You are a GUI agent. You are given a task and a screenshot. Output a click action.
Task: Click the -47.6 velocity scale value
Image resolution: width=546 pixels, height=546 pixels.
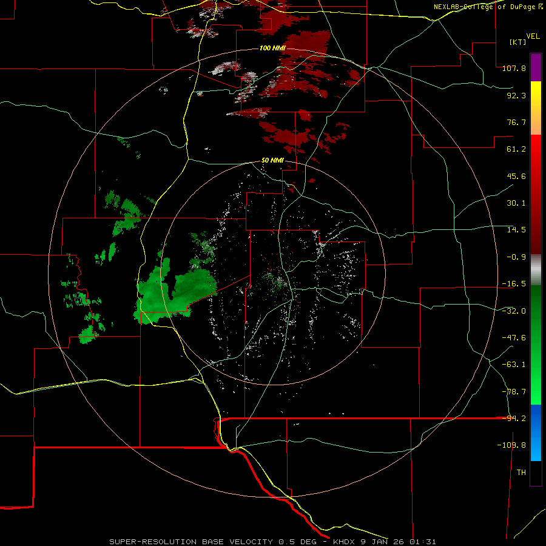point(514,338)
